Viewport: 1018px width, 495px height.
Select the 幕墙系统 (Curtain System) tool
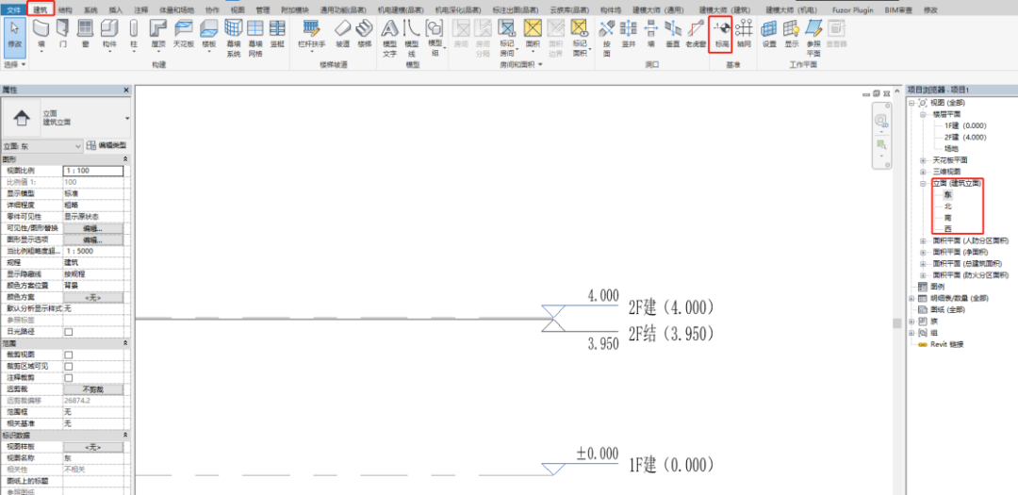(x=233, y=39)
